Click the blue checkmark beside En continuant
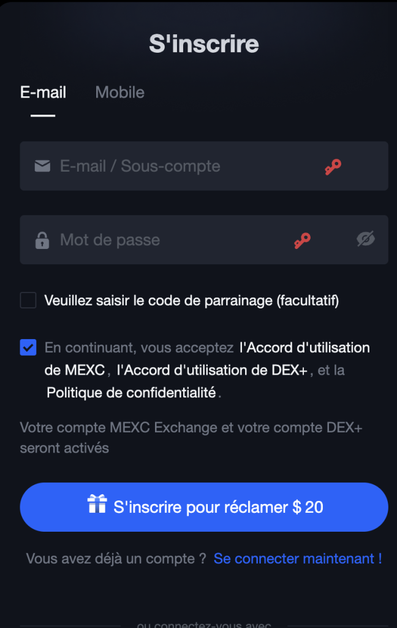Viewport: 397px width, 628px height. 27,347
